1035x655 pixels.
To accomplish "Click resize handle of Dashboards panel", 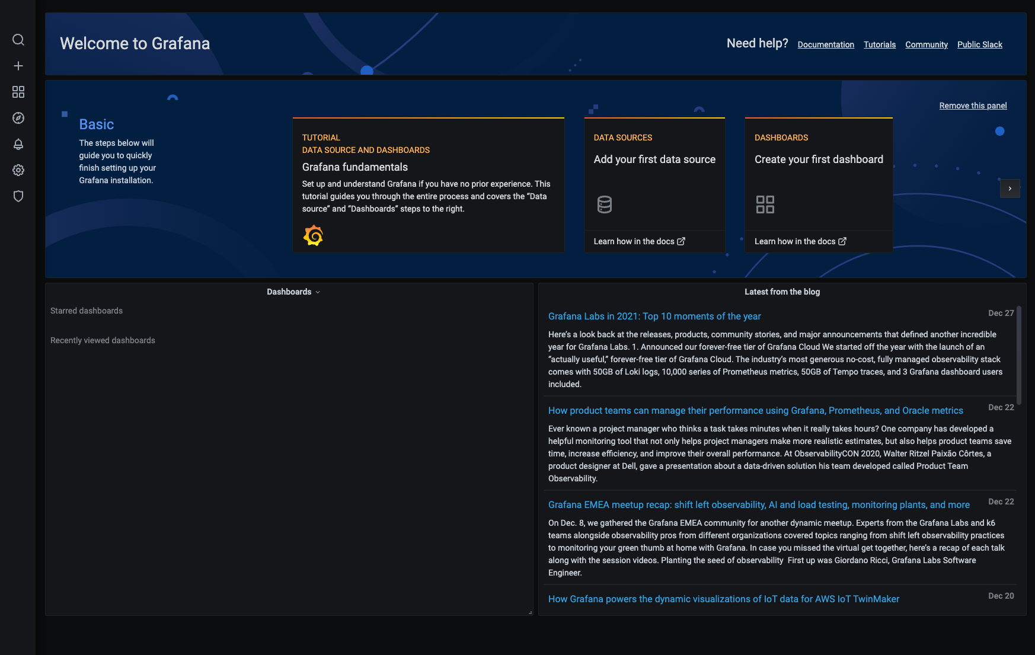I will [x=530, y=612].
